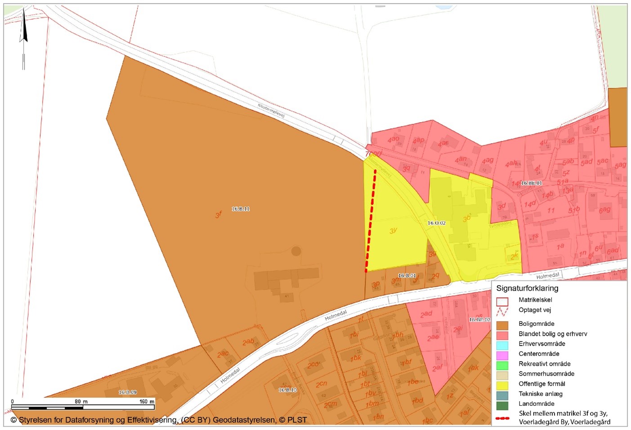Click the 16.O.02 zone label
The height and width of the screenshot is (430, 631).
click(x=436, y=223)
